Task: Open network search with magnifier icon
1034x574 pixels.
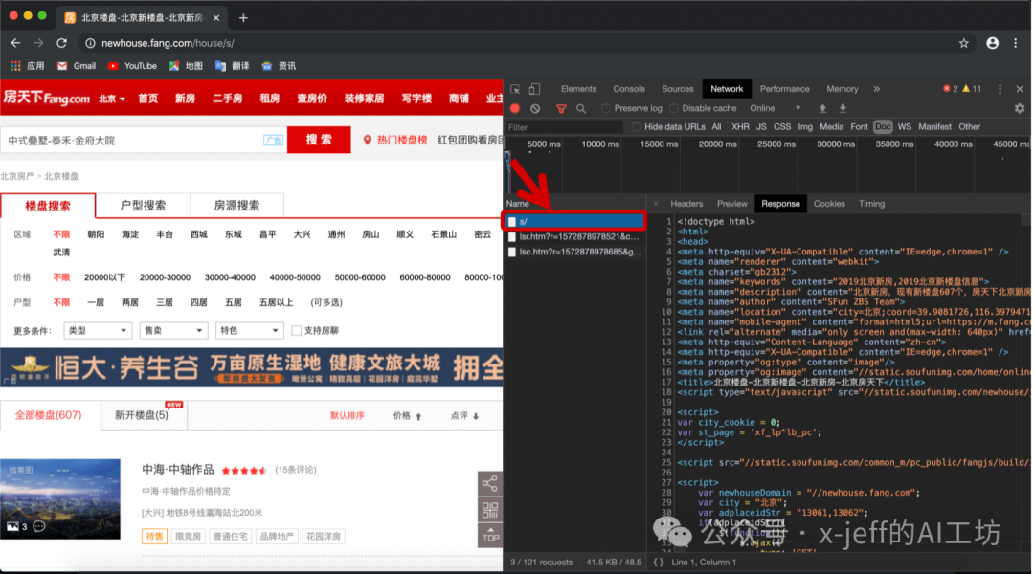Action: pyautogui.click(x=581, y=109)
